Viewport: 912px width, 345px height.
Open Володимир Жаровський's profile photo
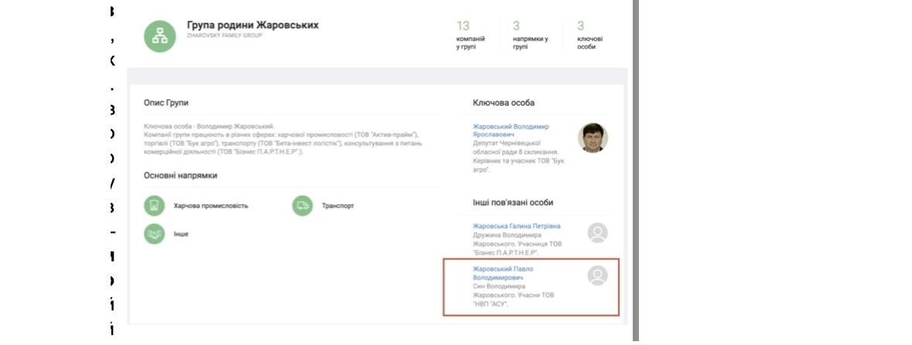click(x=593, y=138)
